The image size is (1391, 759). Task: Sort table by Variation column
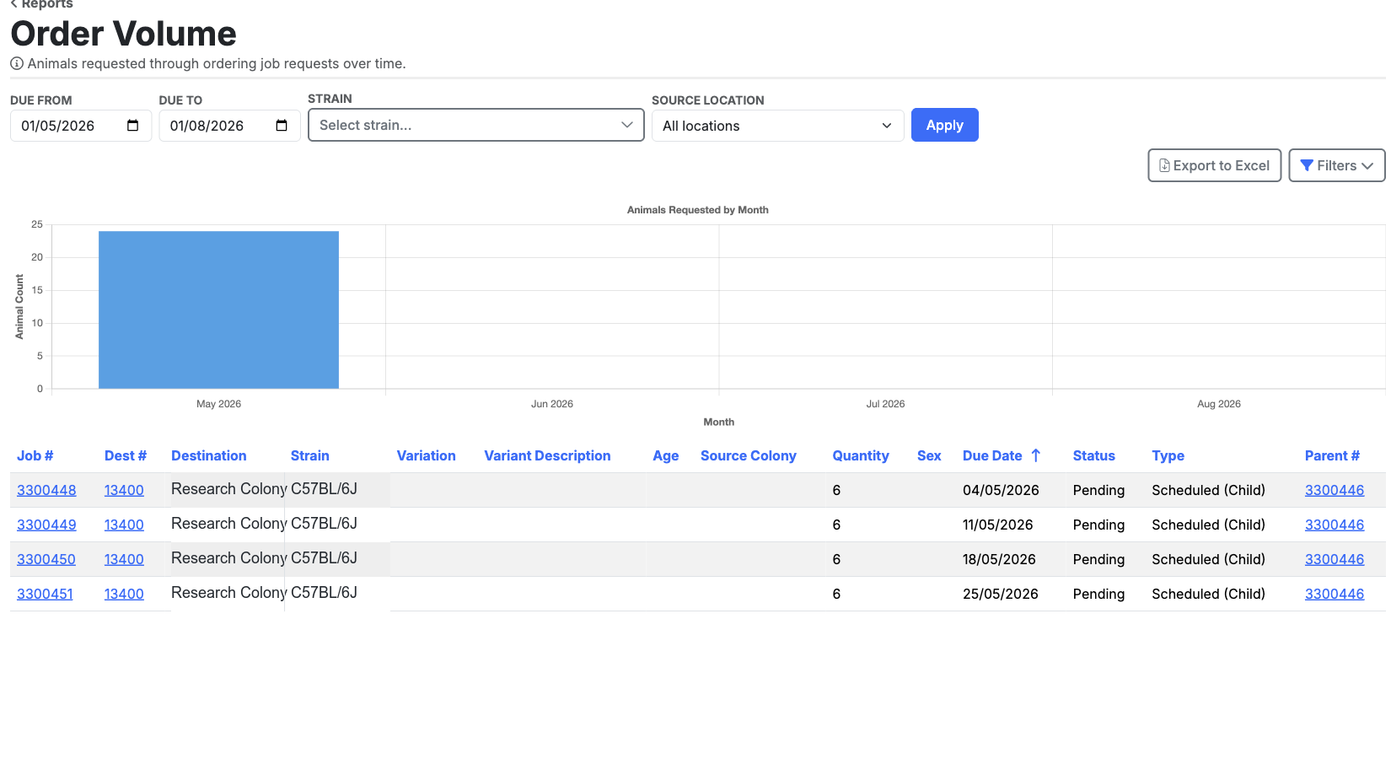click(x=427, y=455)
